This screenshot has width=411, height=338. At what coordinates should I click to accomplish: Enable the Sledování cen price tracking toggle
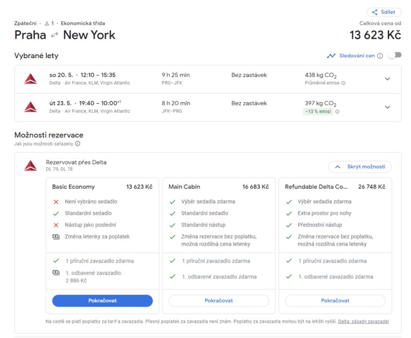[x=394, y=56]
